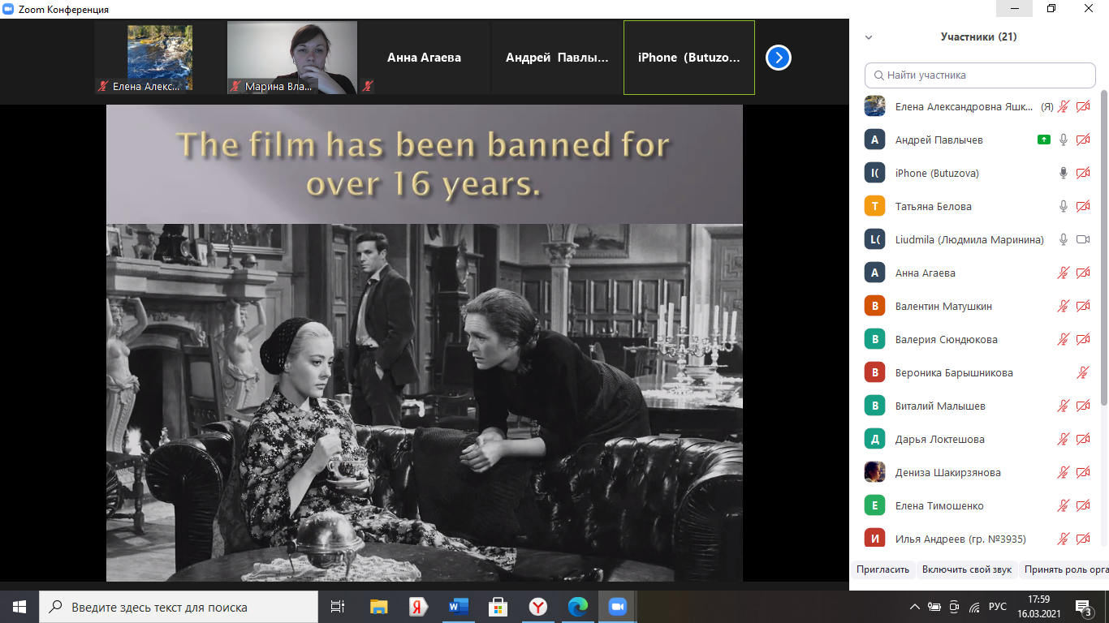
Task: Select Елена Алекс video thumbnail in gallery strip
Action: click(x=160, y=58)
